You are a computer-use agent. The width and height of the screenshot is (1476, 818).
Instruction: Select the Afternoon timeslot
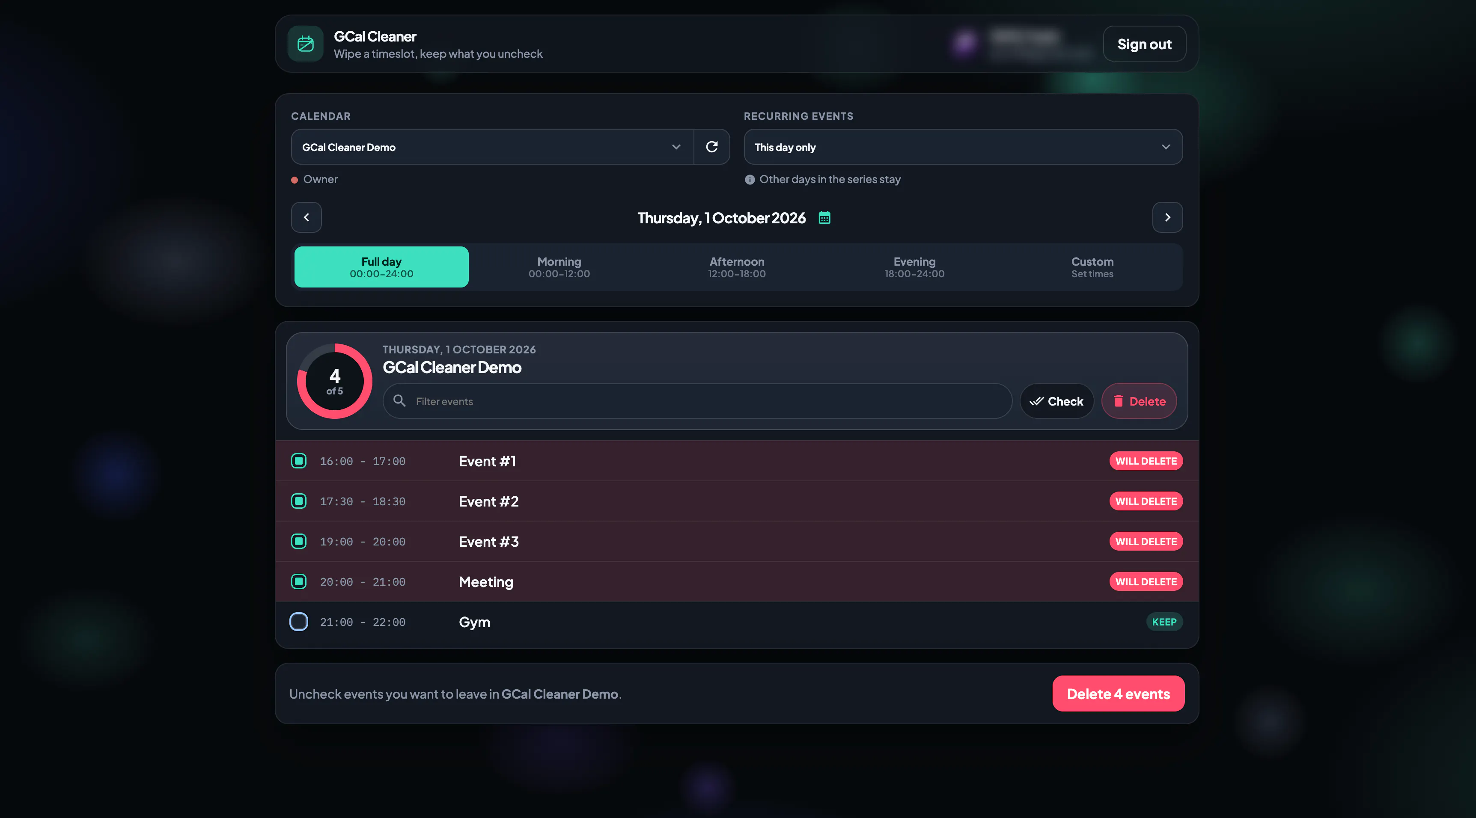(737, 267)
